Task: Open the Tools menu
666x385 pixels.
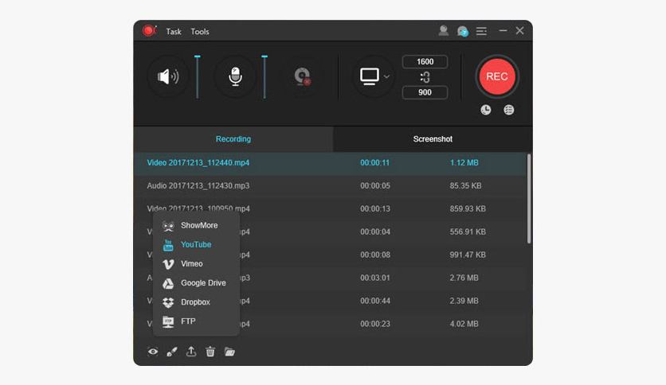Action: coord(200,31)
